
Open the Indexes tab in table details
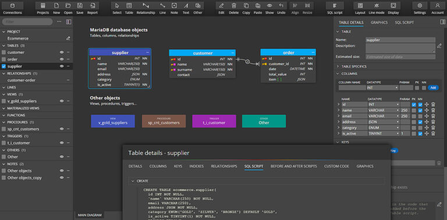point(196,166)
